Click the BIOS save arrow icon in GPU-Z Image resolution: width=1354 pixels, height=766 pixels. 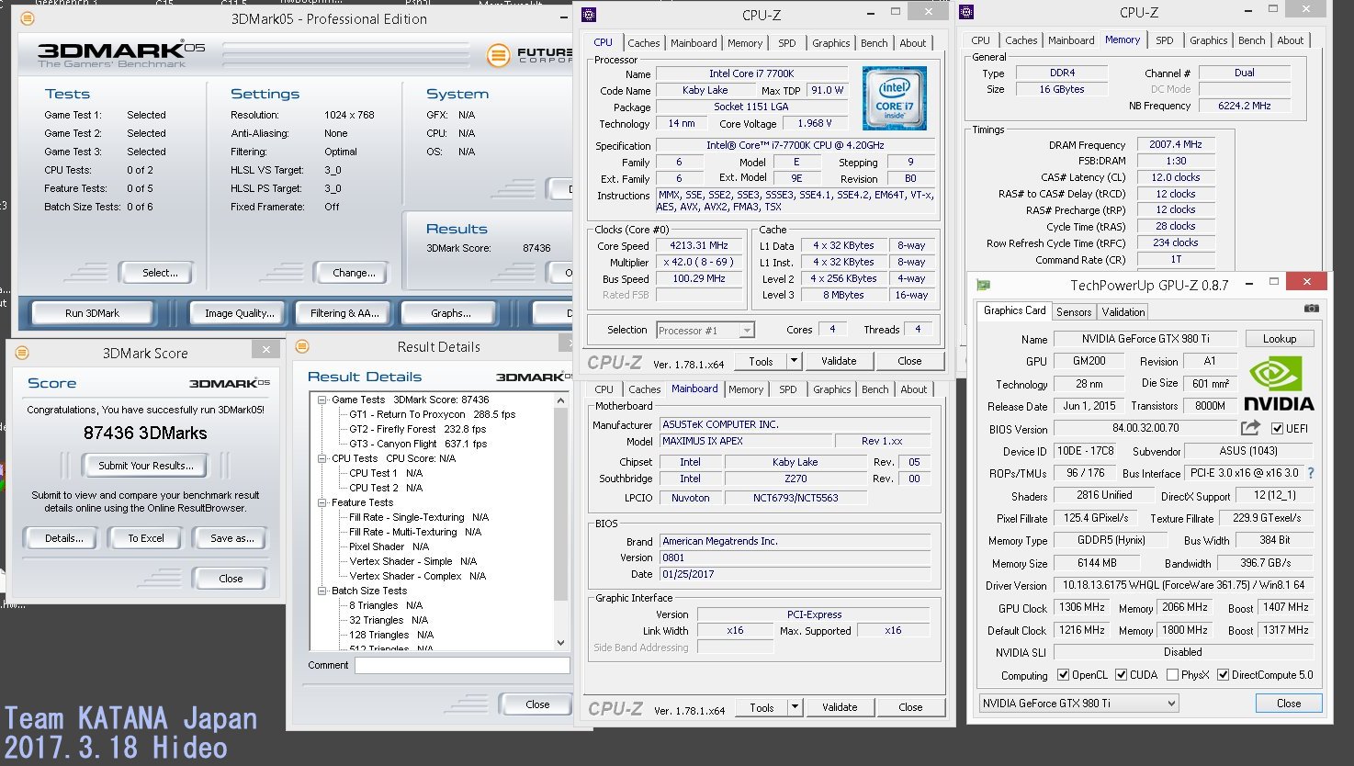(x=1250, y=428)
